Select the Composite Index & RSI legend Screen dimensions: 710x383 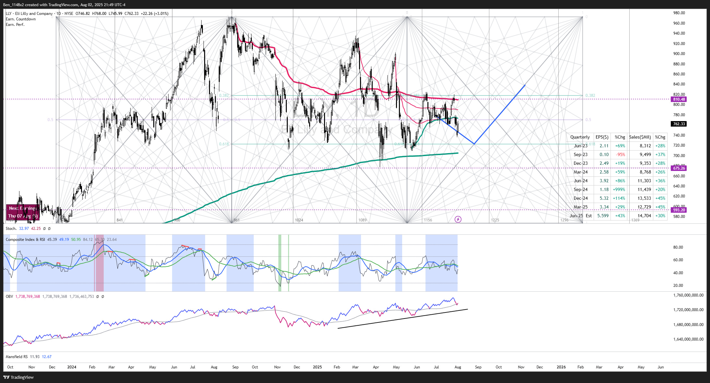point(25,240)
